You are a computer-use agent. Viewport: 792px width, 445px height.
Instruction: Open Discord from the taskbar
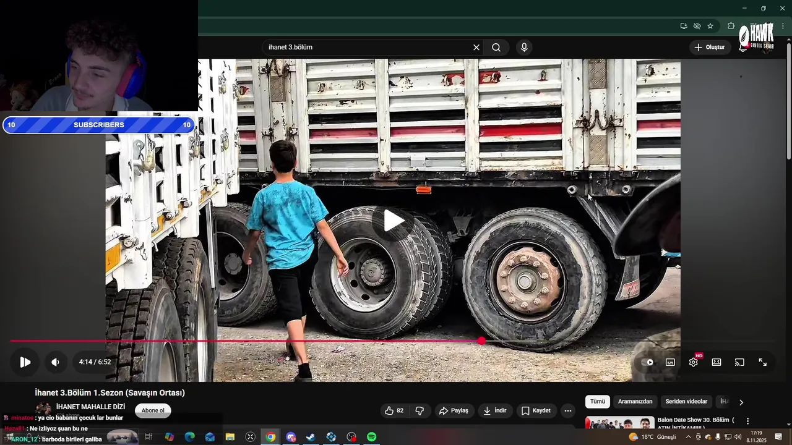tap(291, 437)
